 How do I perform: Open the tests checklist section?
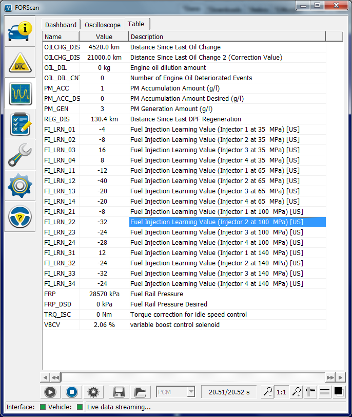pyautogui.click(x=21, y=124)
